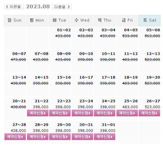163x145 pixels.
Task: Click the 2023.08 month title
Action: (x=38, y=7)
